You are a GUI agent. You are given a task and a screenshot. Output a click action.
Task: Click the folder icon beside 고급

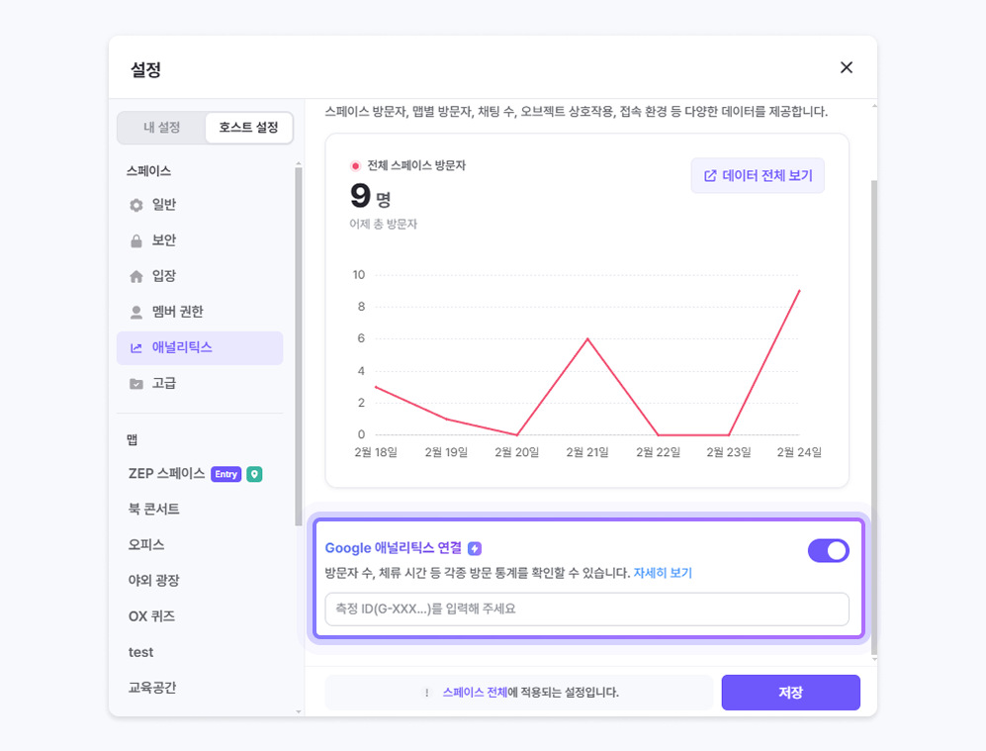136,383
